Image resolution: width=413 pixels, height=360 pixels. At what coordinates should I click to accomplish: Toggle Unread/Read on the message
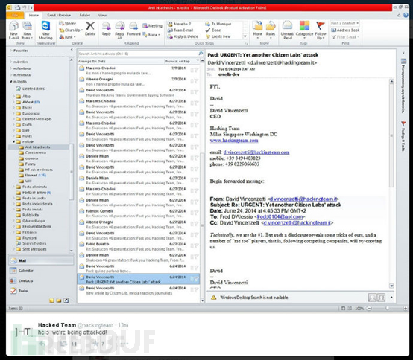[287, 30]
